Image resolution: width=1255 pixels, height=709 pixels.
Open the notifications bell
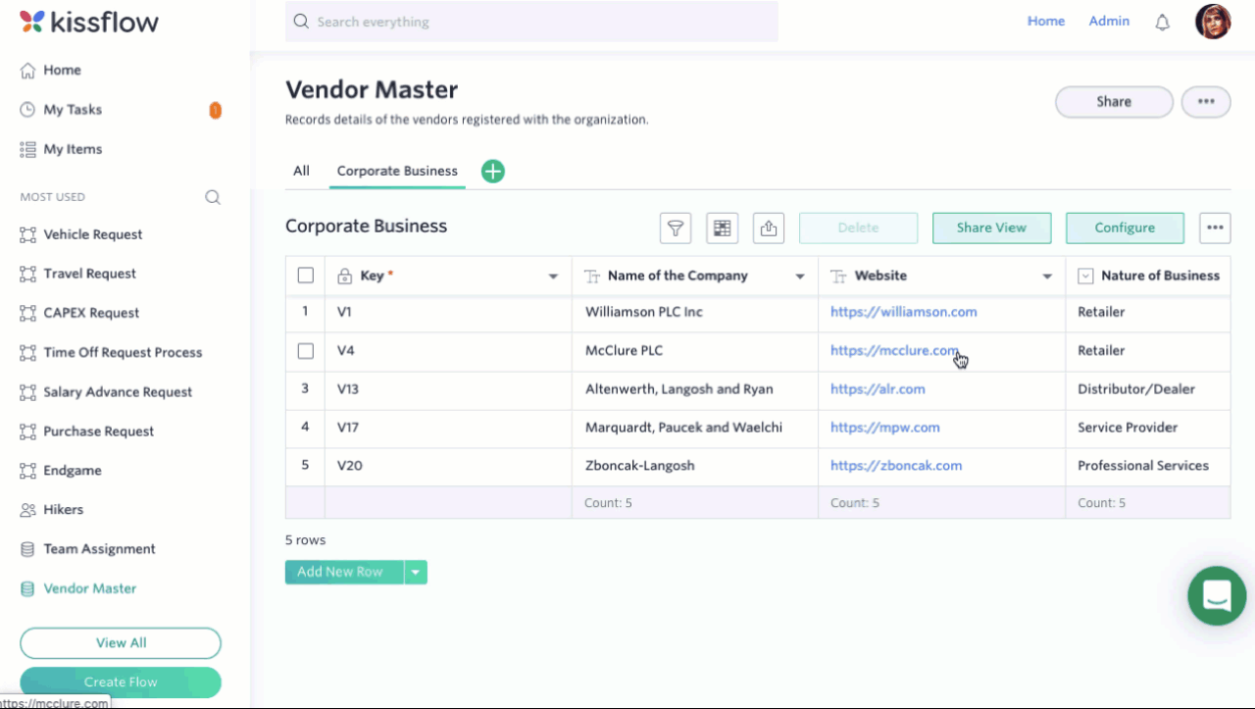coord(1163,22)
